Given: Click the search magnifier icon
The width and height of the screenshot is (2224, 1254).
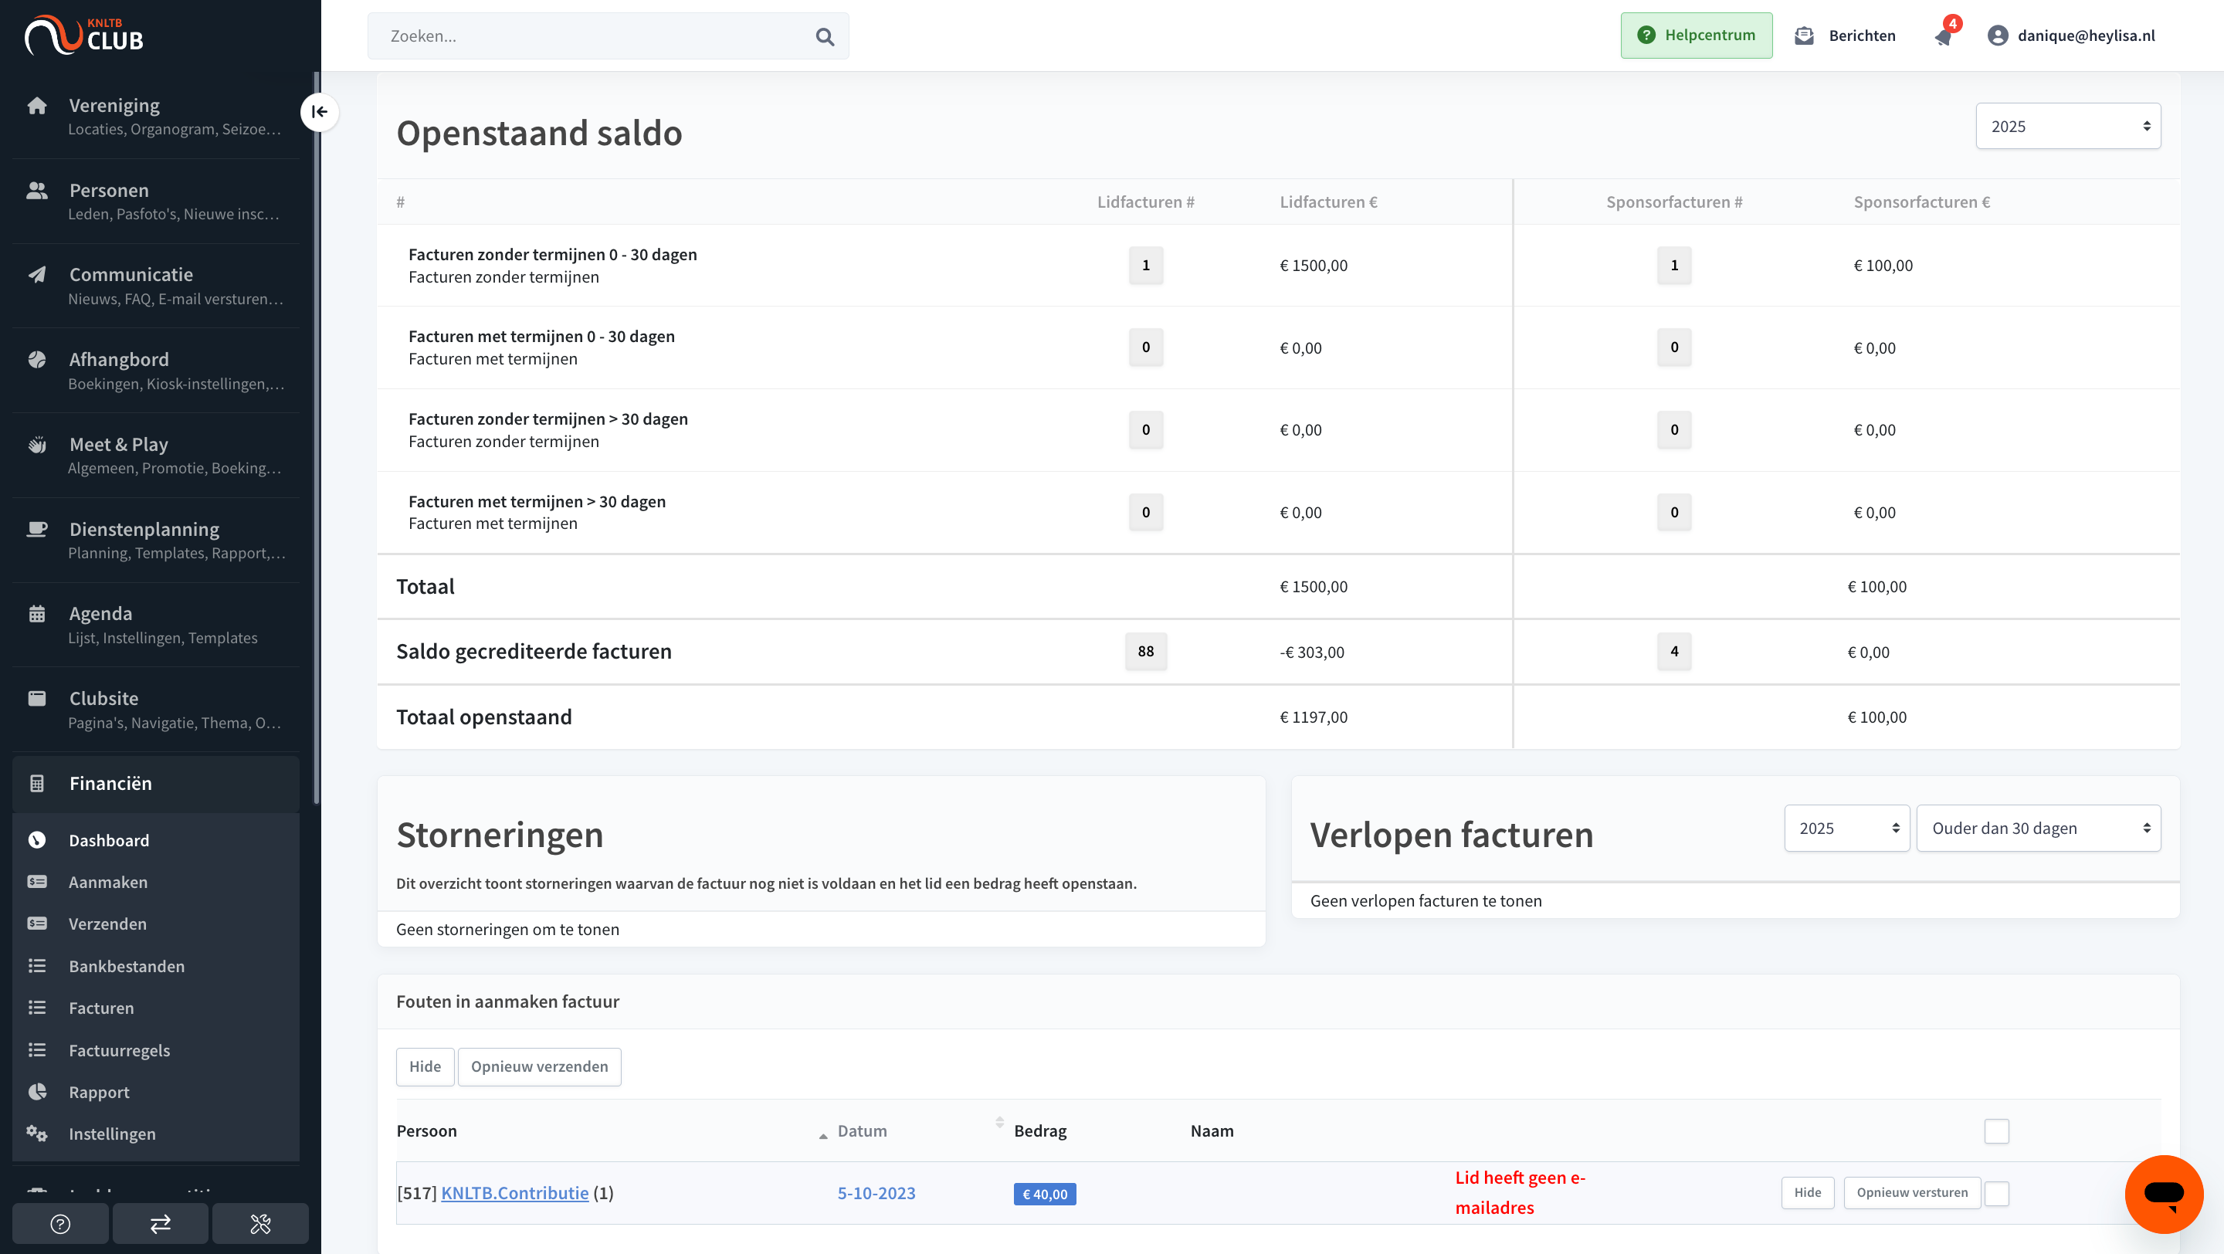Looking at the screenshot, I should 825,36.
